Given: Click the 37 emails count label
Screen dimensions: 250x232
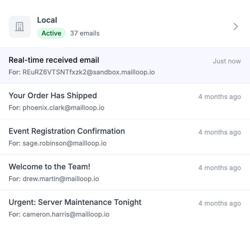Looking at the screenshot, I should (85, 33).
